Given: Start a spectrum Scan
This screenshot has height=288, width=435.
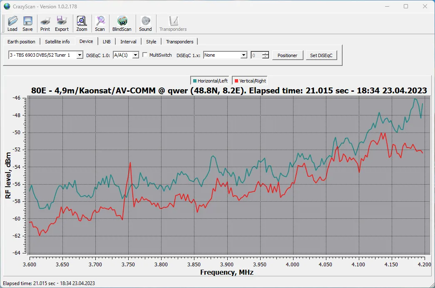Looking at the screenshot, I should click(100, 24).
